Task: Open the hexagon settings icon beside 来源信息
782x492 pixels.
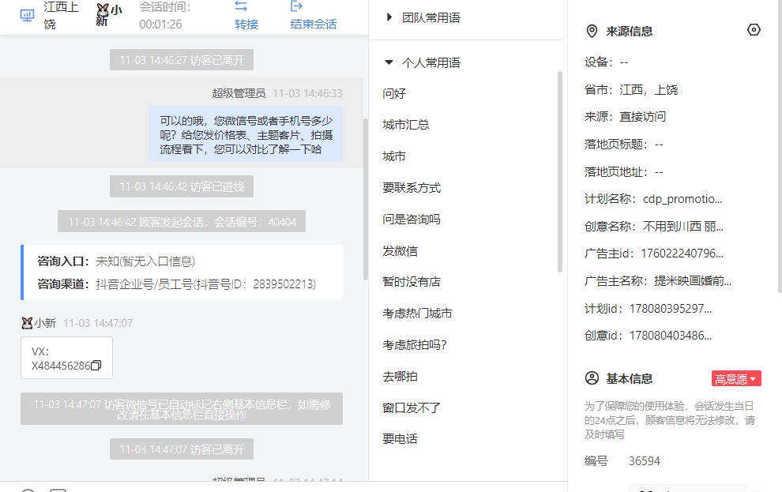Action: coord(754,30)
